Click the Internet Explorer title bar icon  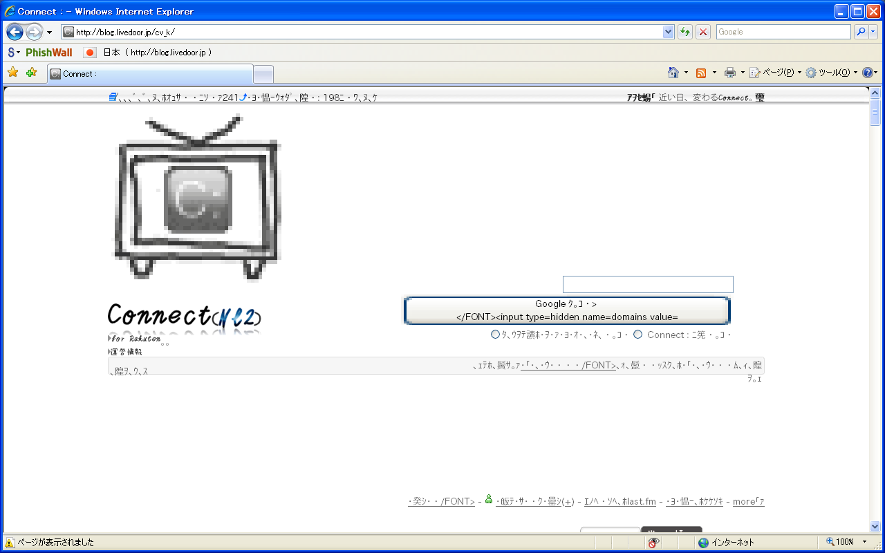point(10,11)
